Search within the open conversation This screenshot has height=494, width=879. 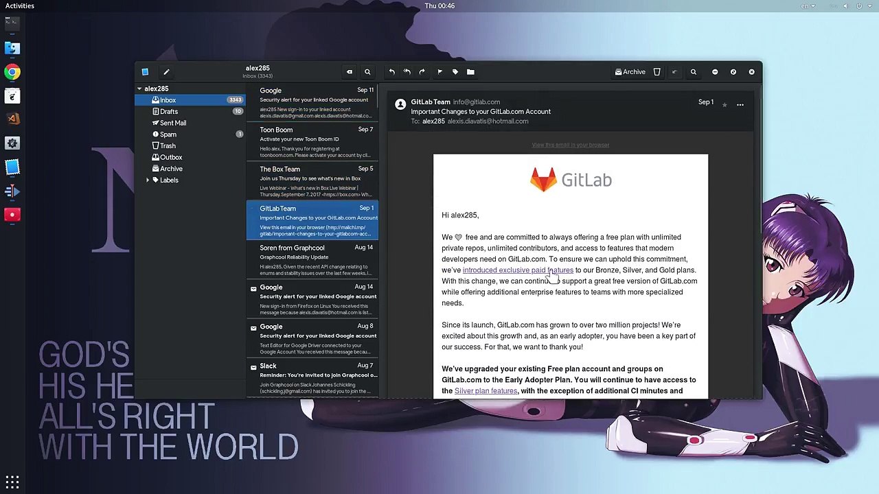[x=694, y=71]
